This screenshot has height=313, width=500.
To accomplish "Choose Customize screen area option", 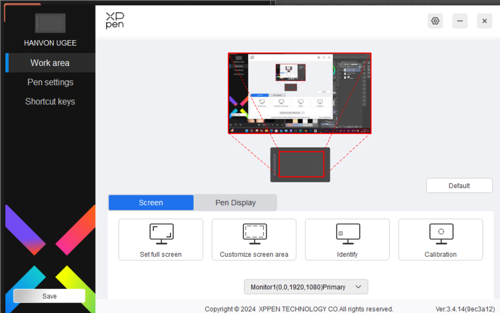I will click(254, 239).
